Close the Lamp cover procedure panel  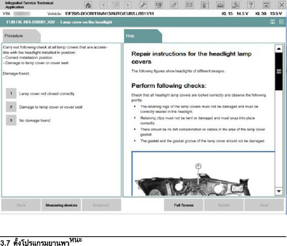point(281,22)
